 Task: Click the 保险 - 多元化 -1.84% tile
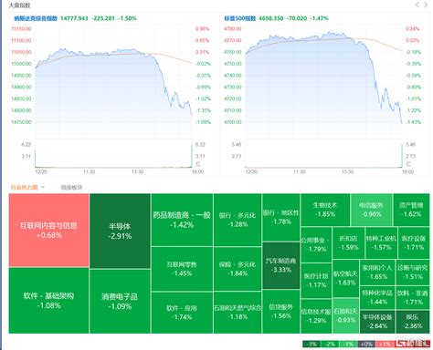[x=238, y=269]
